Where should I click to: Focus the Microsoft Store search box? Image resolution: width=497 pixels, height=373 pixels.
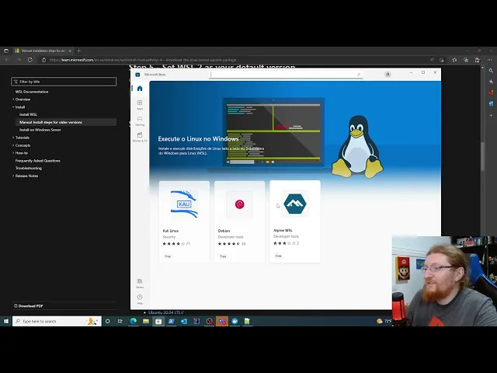[286, 75]
